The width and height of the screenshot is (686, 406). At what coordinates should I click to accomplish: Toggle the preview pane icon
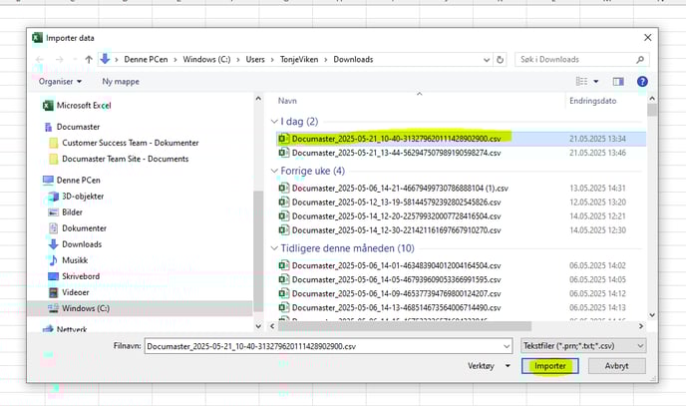(x=618, y=82)
